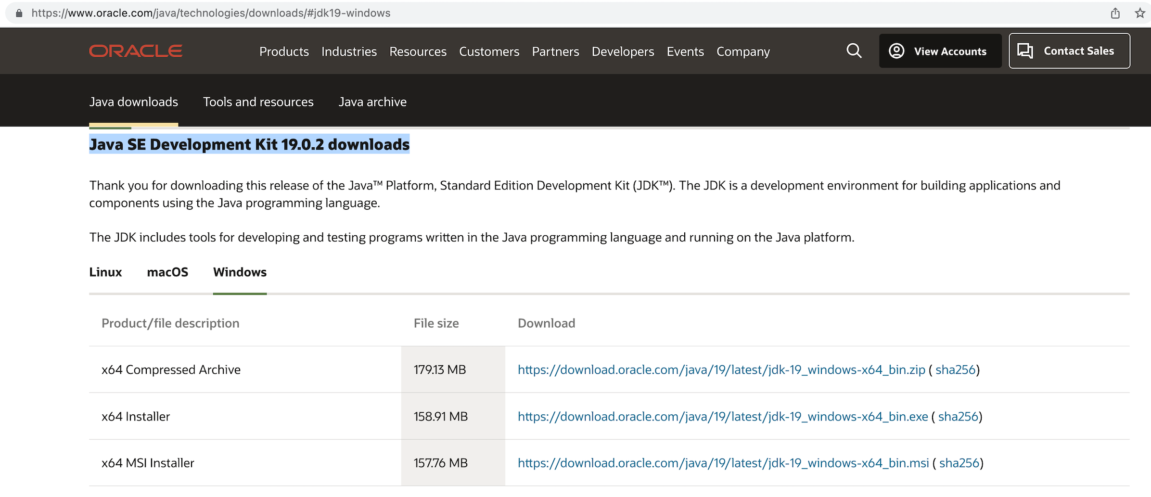Click the '179.13 MB' file size
The height and width of the screenshot is (497, 1151).
point(440,370)
